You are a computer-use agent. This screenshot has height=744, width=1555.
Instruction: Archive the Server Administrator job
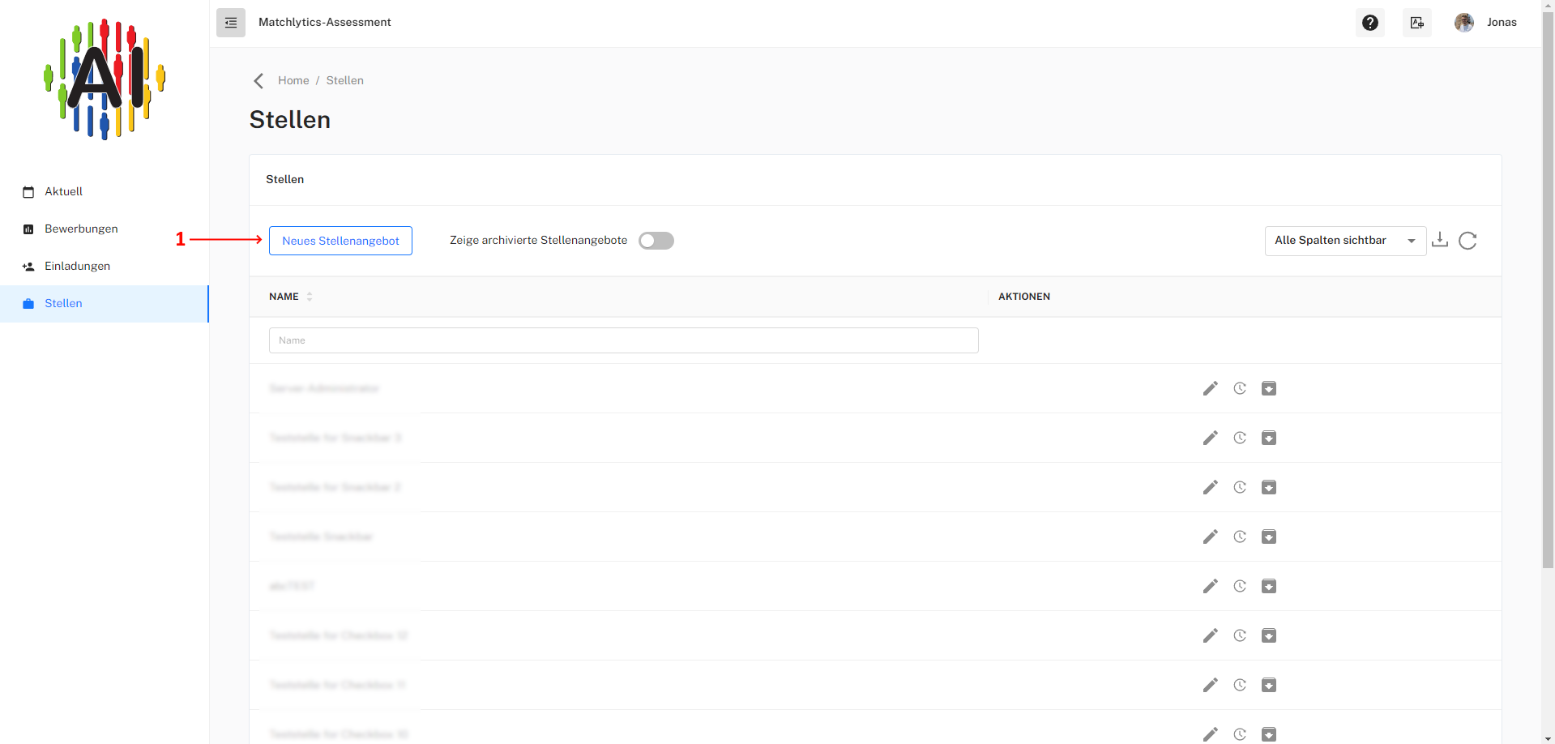pos(1269,388)
